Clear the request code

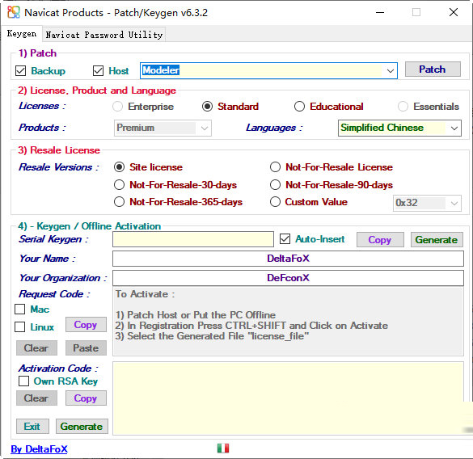36,348
